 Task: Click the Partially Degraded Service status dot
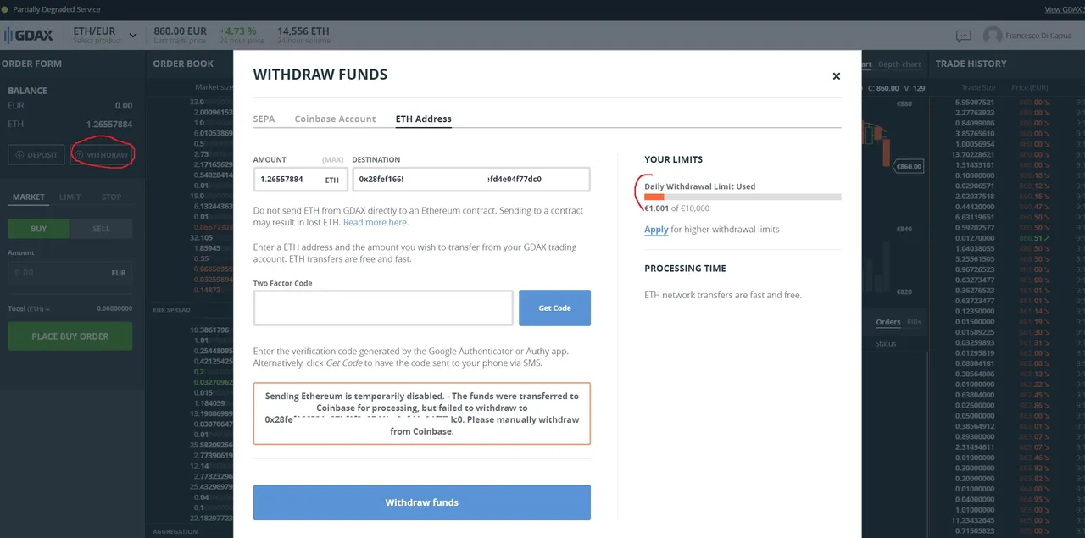[x=5, y=9]
